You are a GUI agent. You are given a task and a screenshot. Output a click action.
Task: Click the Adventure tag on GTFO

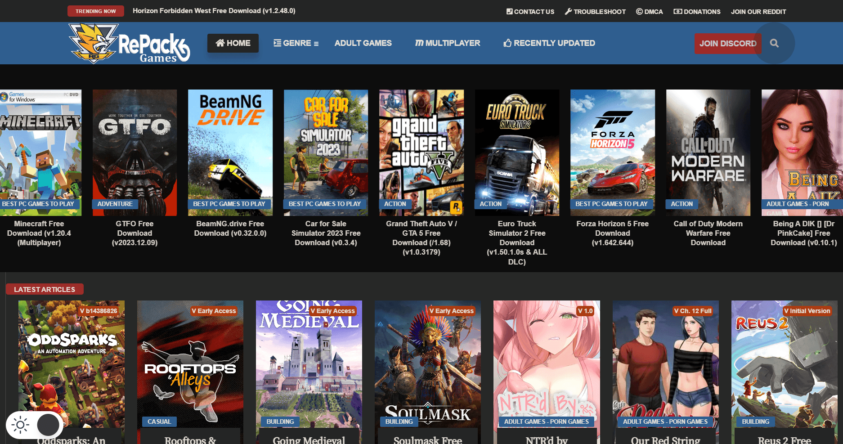click(x=115, y=204)
